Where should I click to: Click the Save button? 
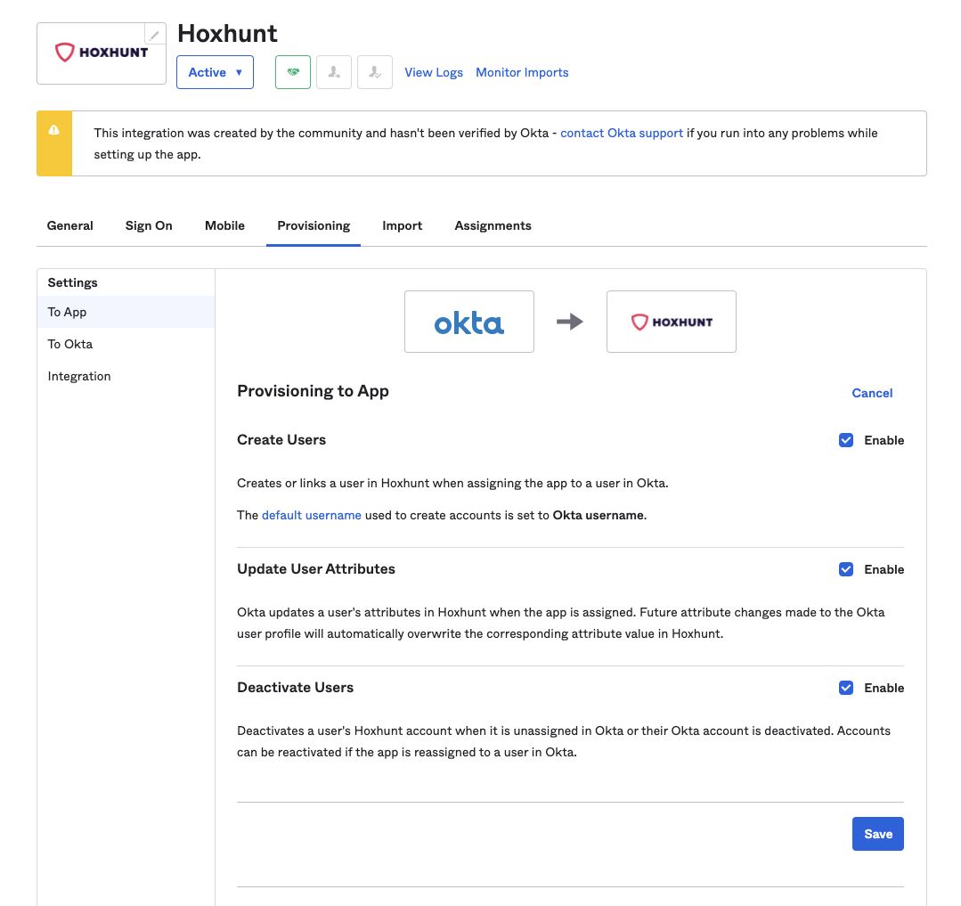click(x=877, y=834)
